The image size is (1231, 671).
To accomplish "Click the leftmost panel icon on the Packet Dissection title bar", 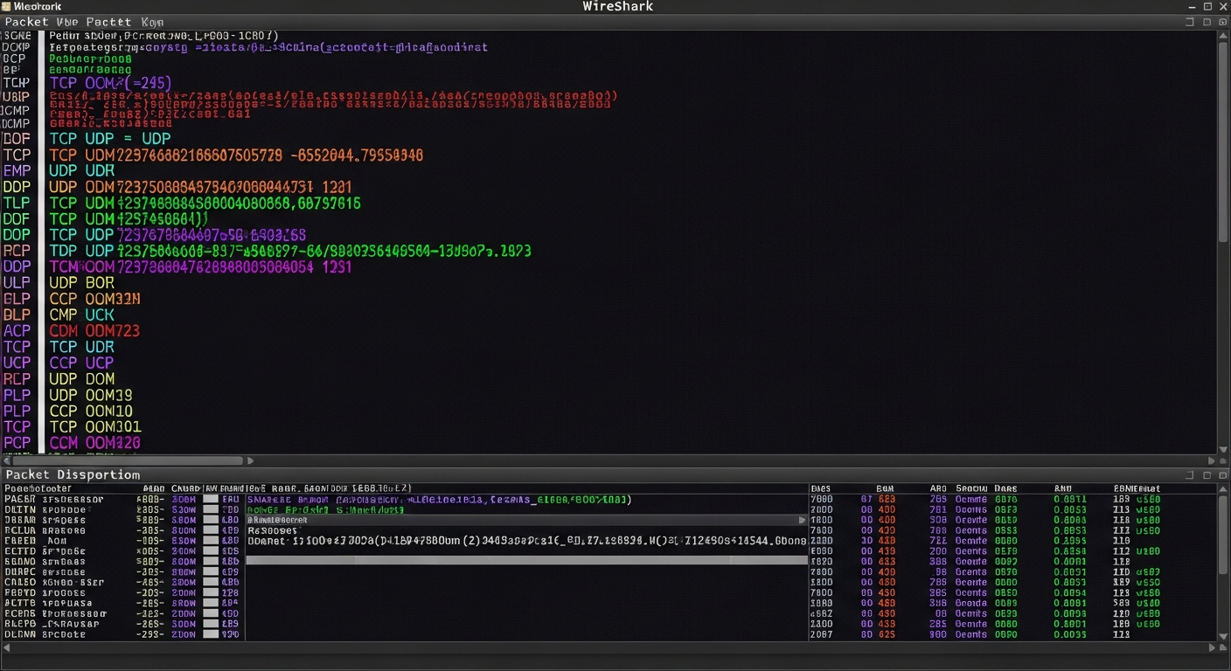I will [1189, 474].
